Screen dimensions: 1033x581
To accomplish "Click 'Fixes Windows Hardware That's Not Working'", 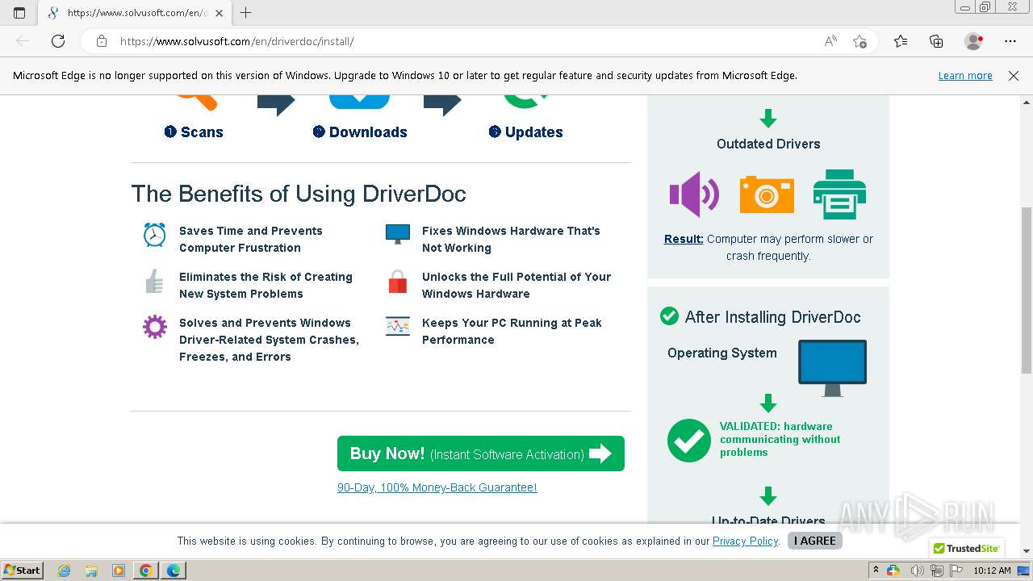I will (511, 239).
